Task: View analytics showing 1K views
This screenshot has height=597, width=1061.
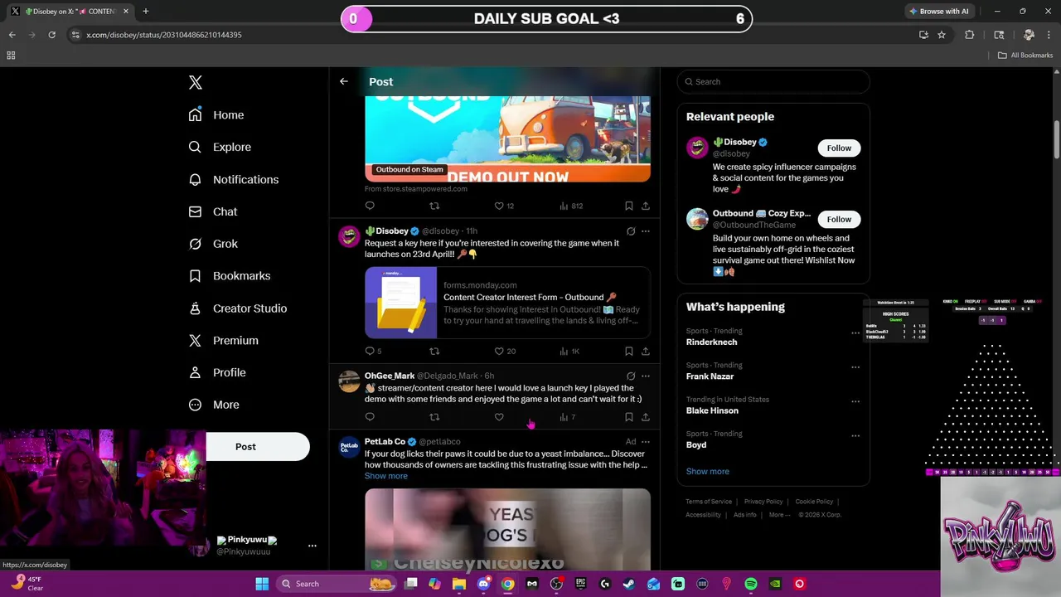Action: tap(569, 351)
